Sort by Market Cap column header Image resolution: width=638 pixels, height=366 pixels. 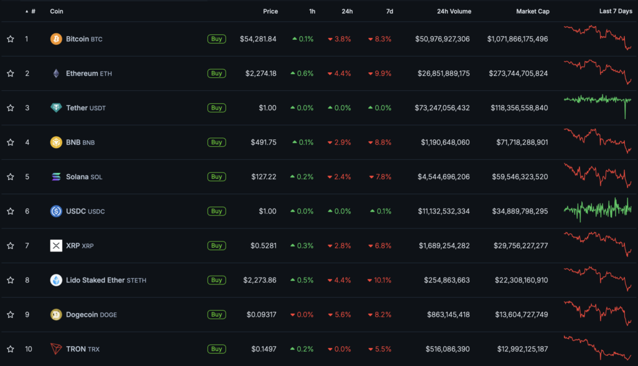(x=532, y=11)
